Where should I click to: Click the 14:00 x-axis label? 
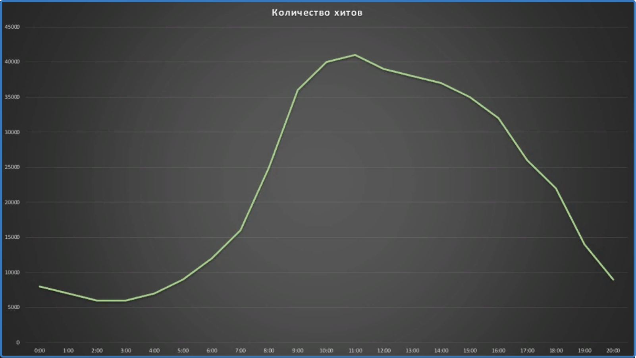[x=441, y=350]
